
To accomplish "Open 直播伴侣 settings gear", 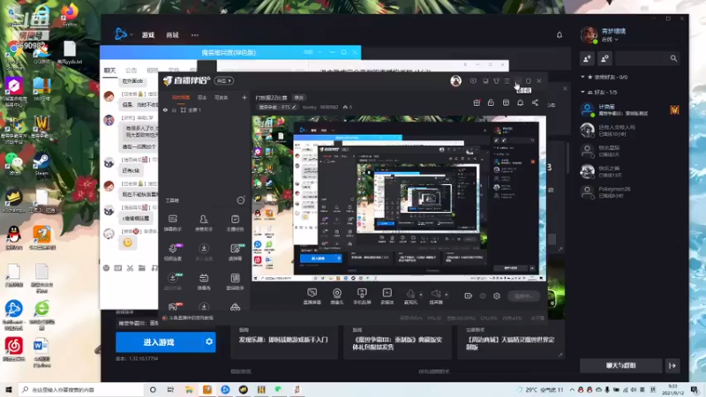I will (497, 296).
